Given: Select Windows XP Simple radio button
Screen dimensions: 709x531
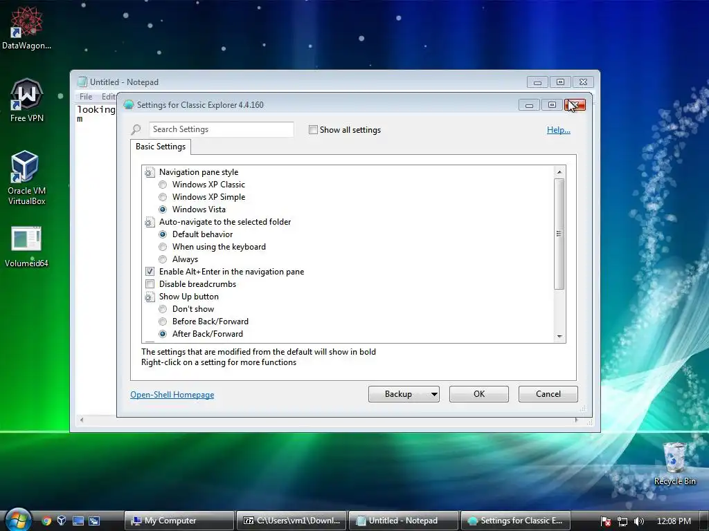Looking at the screenshot, I should point(163,197).
